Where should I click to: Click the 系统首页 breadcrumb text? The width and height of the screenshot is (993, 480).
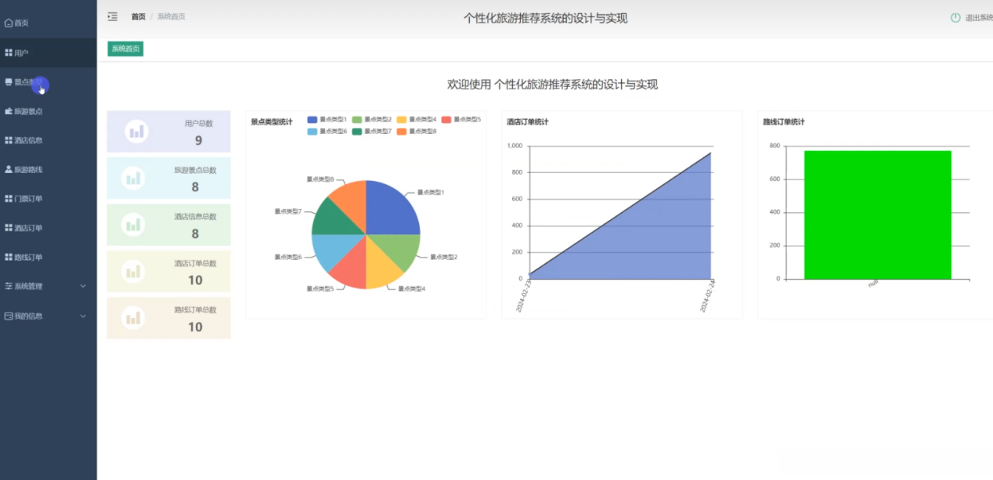(x=172, y=16)
